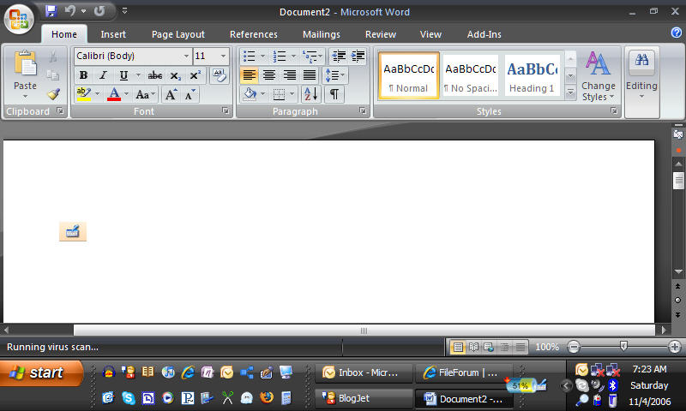686x411 pixels.
Task: Toggle Superscript formatting
Action: (195, 75)
